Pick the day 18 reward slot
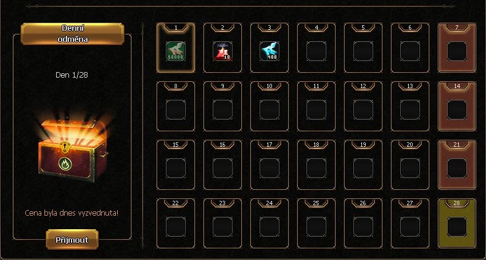Viewport: 486px width, 260px height. coord(316,165)
